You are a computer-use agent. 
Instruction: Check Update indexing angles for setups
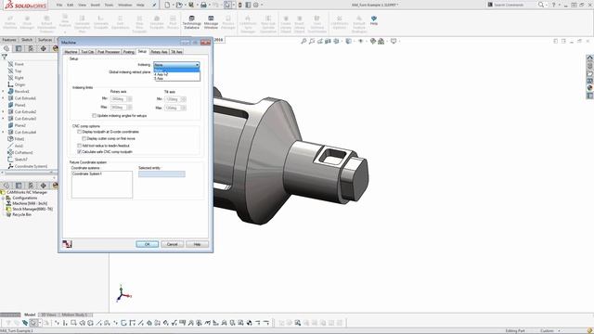point(95,115)
